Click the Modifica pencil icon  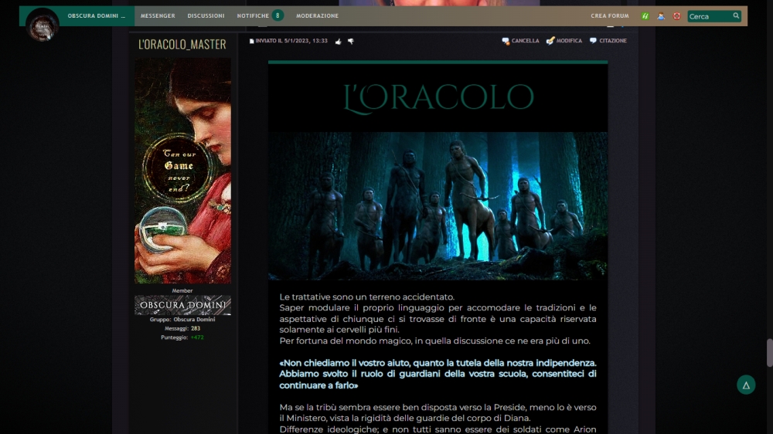pos(550,41)
